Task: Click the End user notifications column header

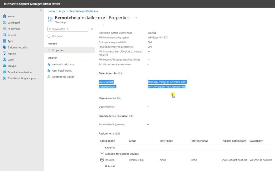Action: click(234, 141)
